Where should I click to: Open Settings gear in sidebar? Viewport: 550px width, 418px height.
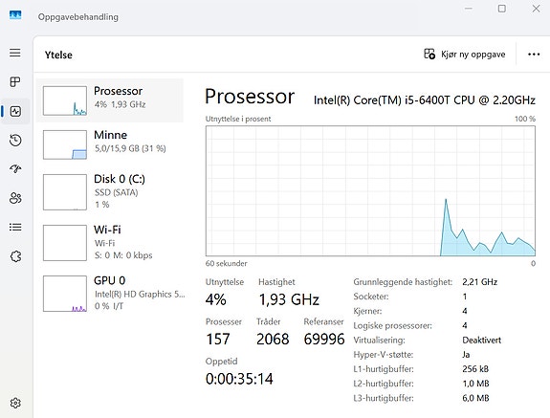15,403
